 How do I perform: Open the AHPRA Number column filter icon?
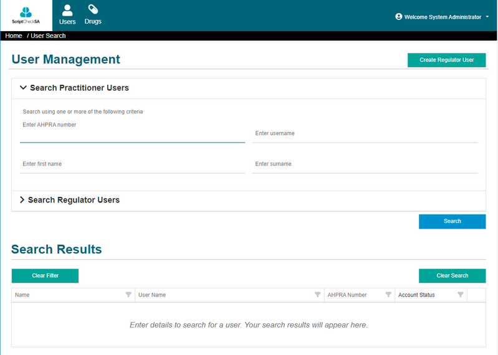(x=388, y=295)
